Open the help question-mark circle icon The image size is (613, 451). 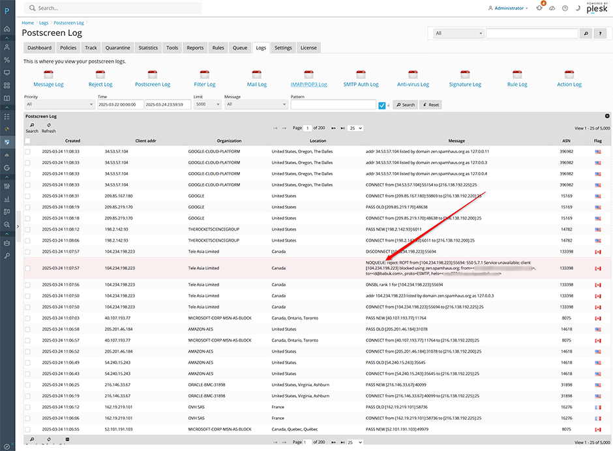click(565, 8)
